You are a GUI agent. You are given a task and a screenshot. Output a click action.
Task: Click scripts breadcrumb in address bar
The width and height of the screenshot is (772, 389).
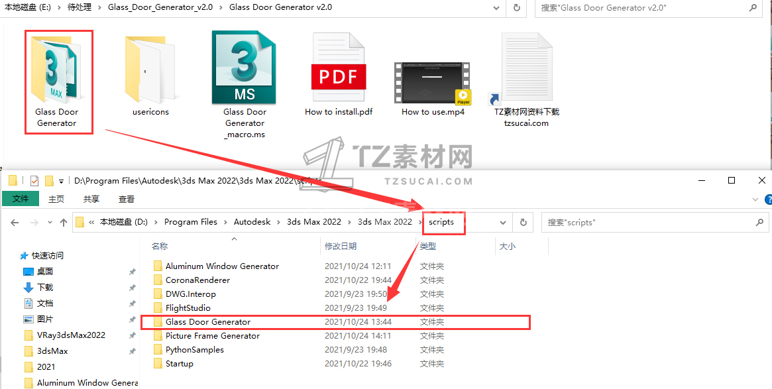click(x=441, y=222)
